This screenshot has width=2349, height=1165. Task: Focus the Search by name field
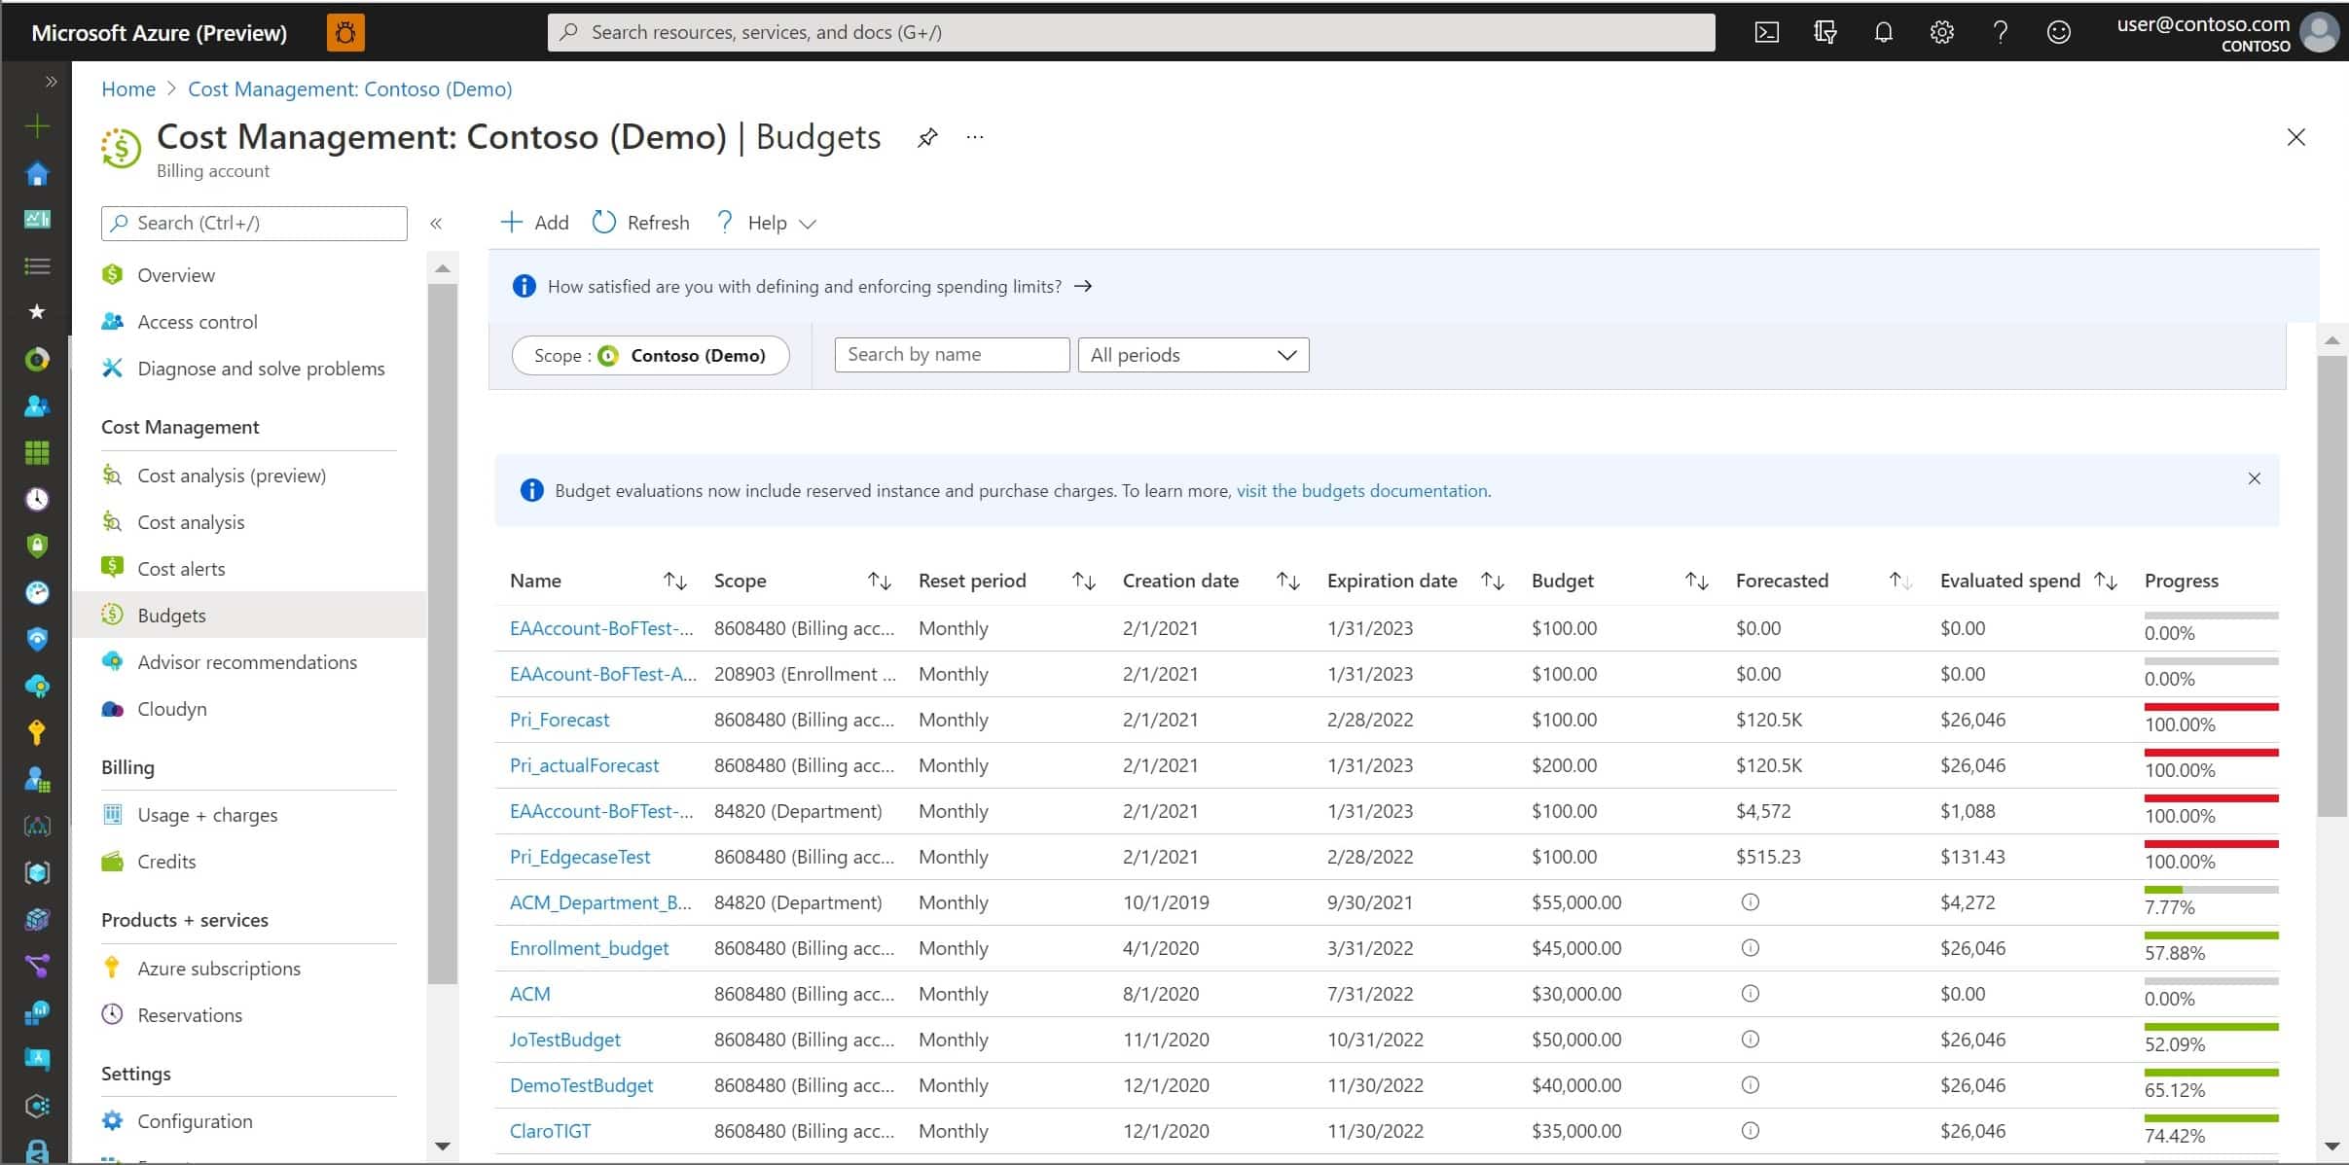pos(952,355)
